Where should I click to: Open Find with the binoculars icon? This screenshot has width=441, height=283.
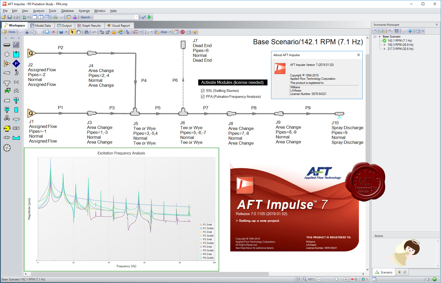coord(86,32)
